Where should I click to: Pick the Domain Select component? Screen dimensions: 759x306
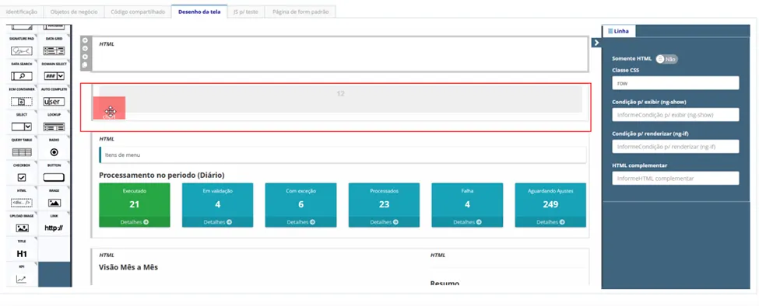(x=54, y=72)
